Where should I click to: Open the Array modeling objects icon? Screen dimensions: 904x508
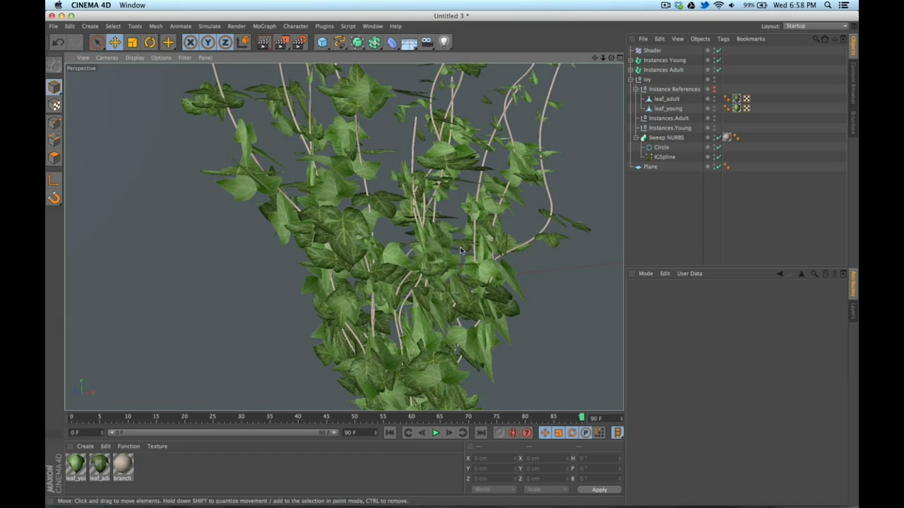pyautogui.click(x=374, y=42)
